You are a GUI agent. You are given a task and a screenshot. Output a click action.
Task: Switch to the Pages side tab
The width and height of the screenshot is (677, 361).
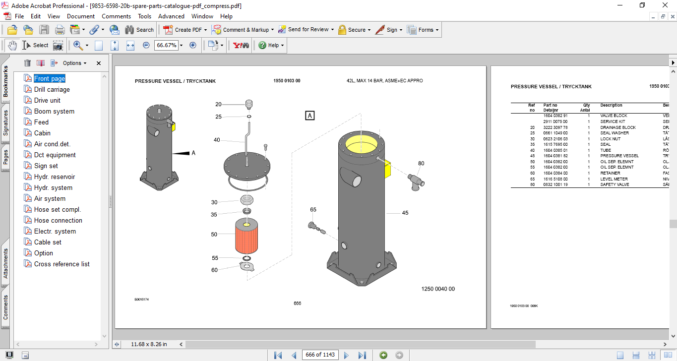(5, 157)
